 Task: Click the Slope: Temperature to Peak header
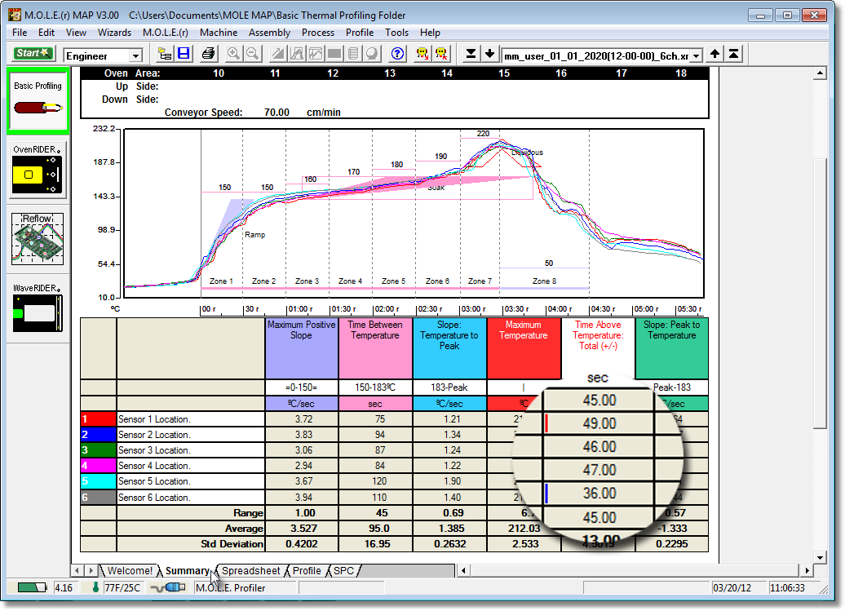click(449, 348)
